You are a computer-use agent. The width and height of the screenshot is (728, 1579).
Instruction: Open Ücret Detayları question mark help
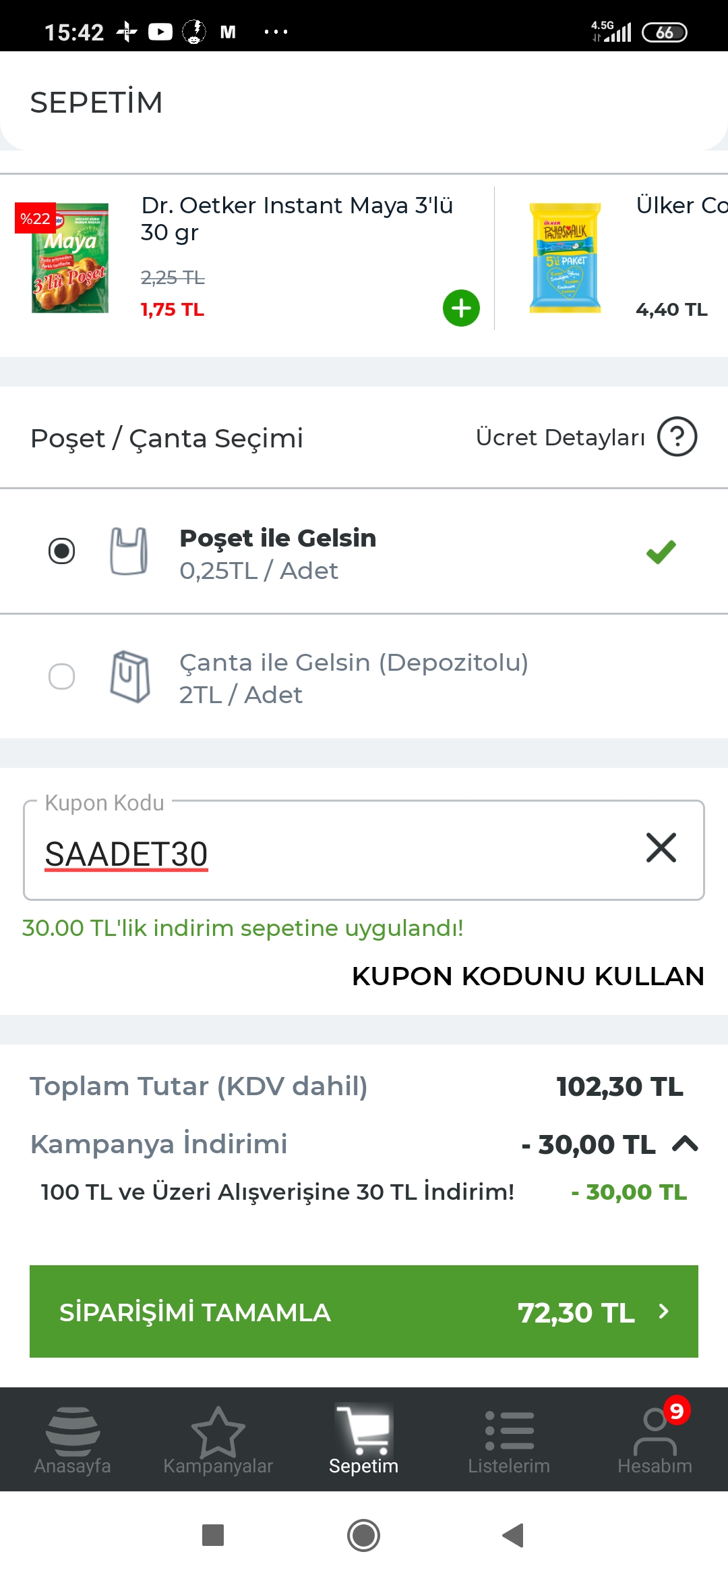[677, 437]
